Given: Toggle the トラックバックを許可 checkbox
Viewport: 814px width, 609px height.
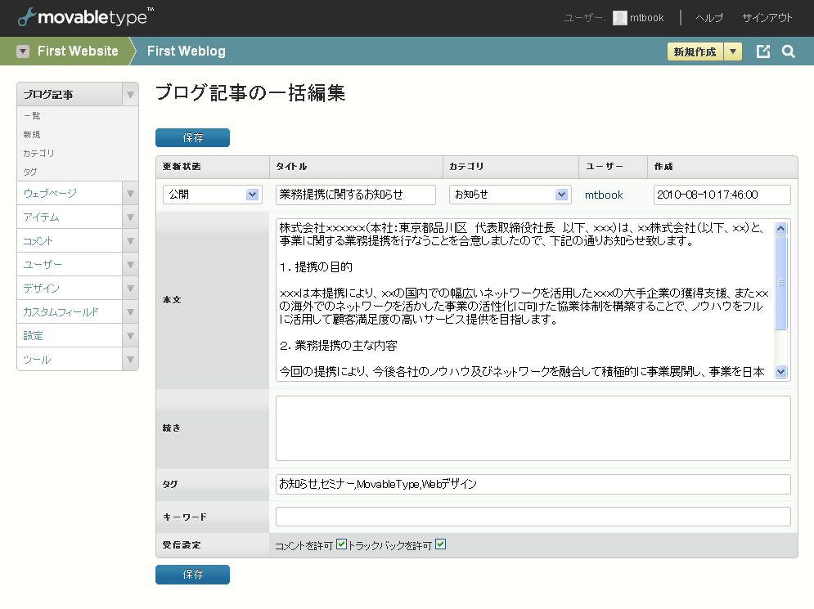Looking at the screenshot, I should click(441, 544).
